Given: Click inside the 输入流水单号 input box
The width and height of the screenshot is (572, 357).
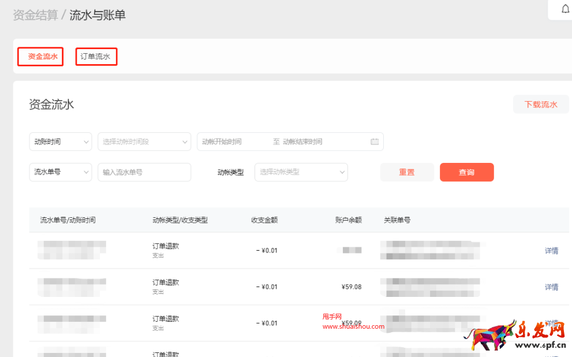Looking at the screenshot, I should pos(144,172).
